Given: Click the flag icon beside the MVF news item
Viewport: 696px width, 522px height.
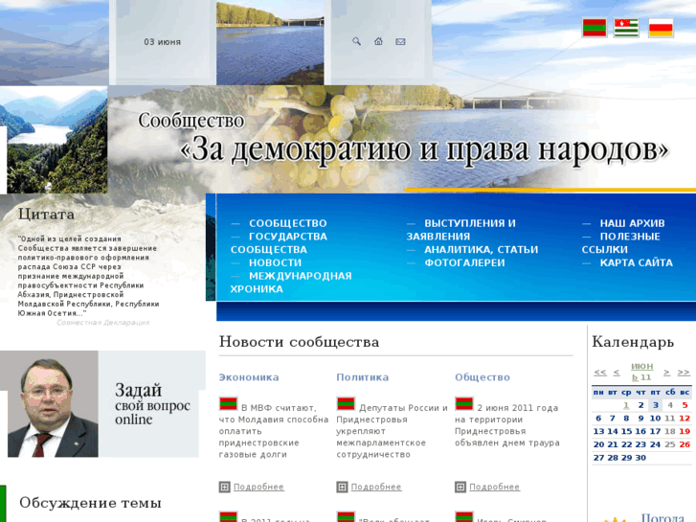Looking at the screenshot, I should point(228,404).
